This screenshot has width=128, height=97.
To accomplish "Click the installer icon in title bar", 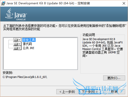I will (x=3, y=3).
